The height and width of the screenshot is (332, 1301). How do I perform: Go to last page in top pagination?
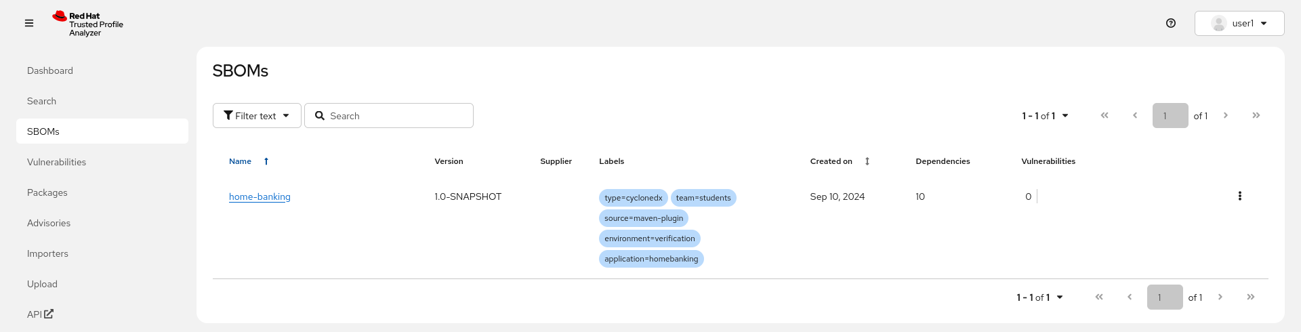click(x=1256, y=116)
